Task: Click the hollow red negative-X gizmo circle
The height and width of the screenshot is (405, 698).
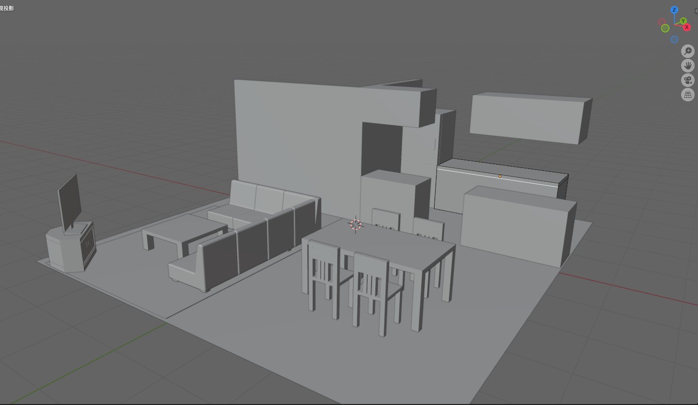Action: tap(662, 22)
